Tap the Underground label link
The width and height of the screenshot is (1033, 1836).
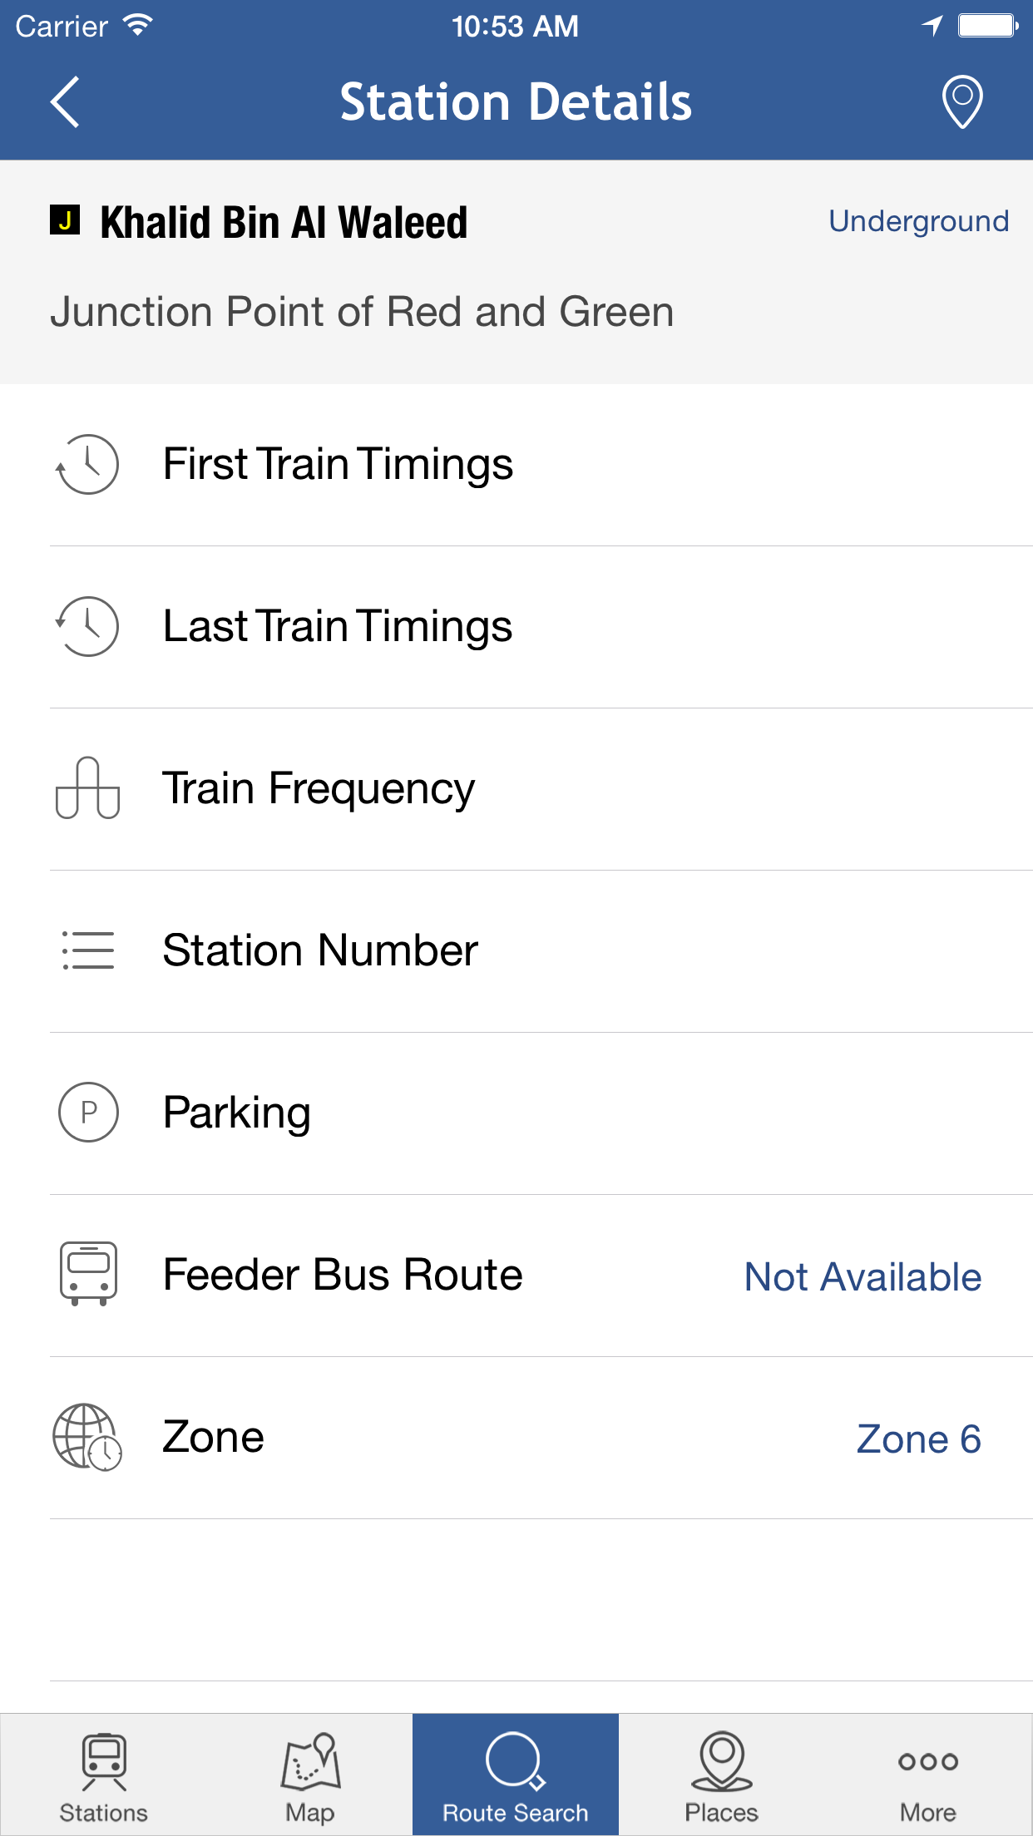tap(918, 221)
